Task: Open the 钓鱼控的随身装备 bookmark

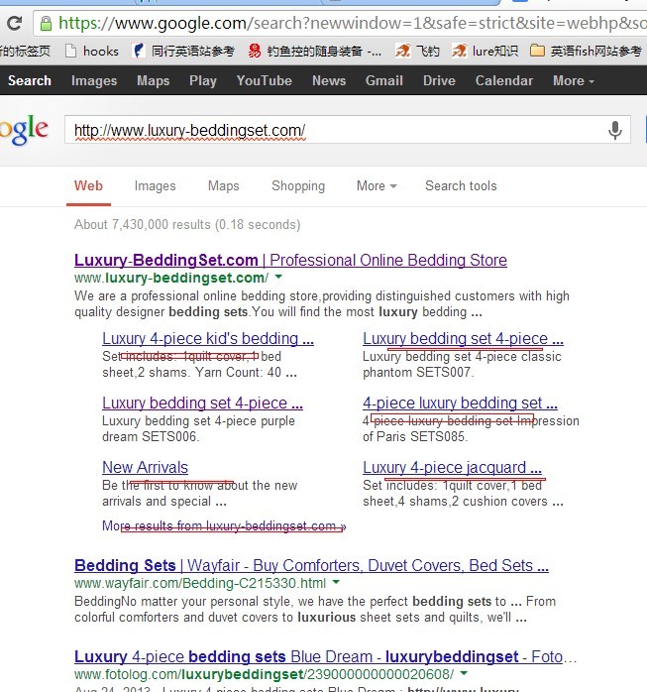Action: click(x=315, y=52)
